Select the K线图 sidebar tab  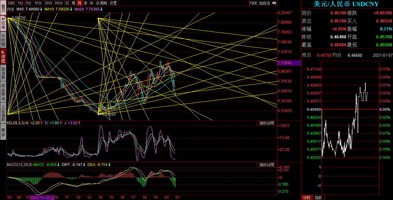tap(3, 56)
